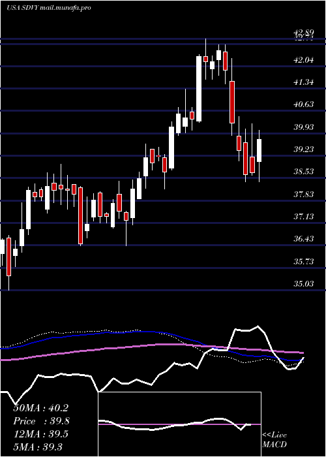Viewport: 326px width, 457px height.
Task: Select the 37.13 price axis label
Action: click(x=304, y=216)
